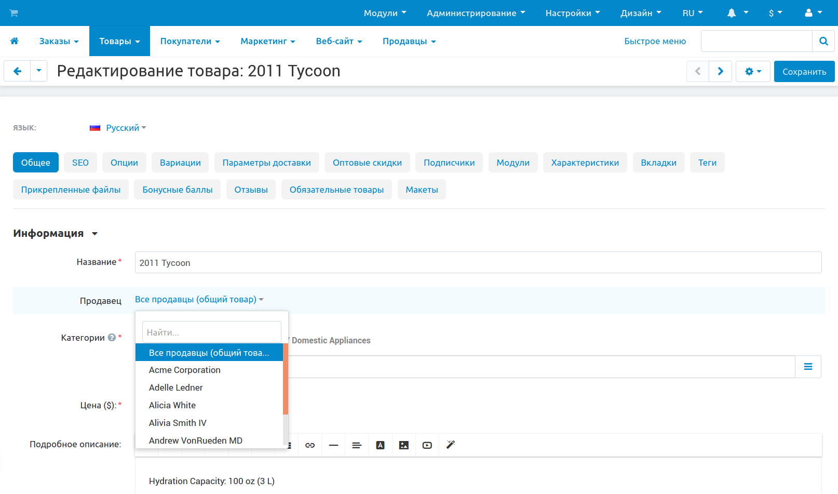The width and height of the screenshot is (838, 494).
Task: Click the magic wand editor icon
Action: 450,445
